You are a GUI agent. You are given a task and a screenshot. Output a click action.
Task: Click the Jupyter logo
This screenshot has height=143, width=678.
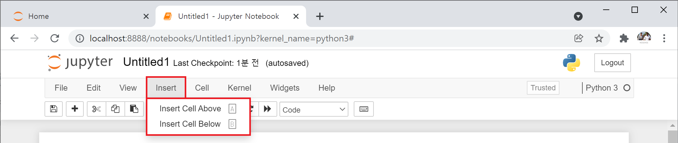80,62
